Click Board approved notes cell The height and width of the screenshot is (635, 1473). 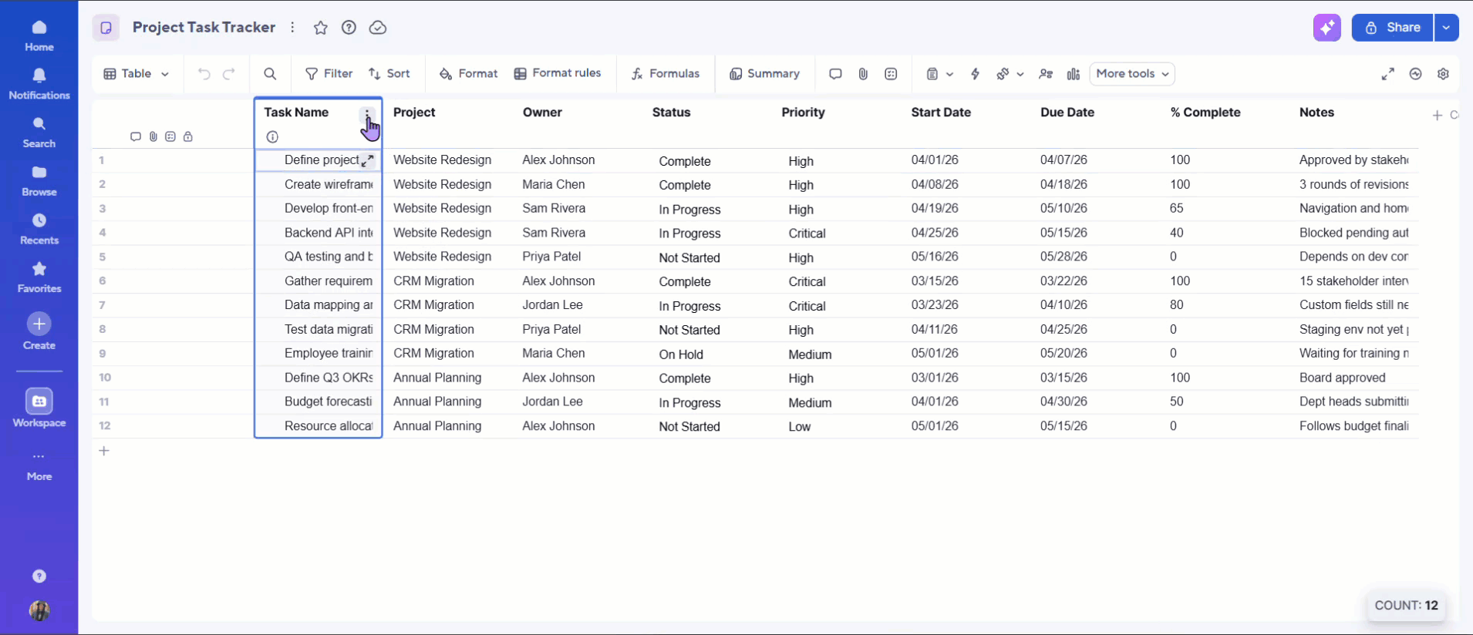coord(1343,378)
